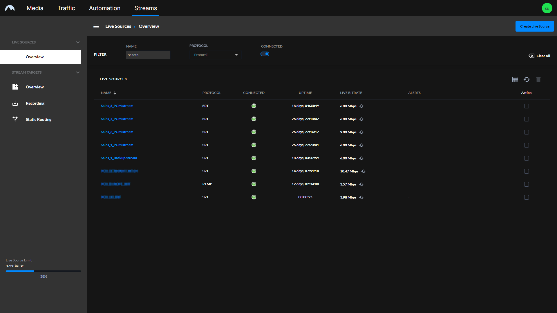The width and height of the screenshot is (557, 313).
Task: Check the Action checkbox for Sales_3_PGM.stream
Action: click(x=527, y=132)
